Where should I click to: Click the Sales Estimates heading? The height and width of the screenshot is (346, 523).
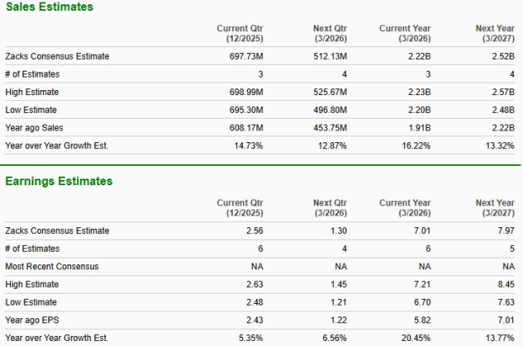click(50, 8)
